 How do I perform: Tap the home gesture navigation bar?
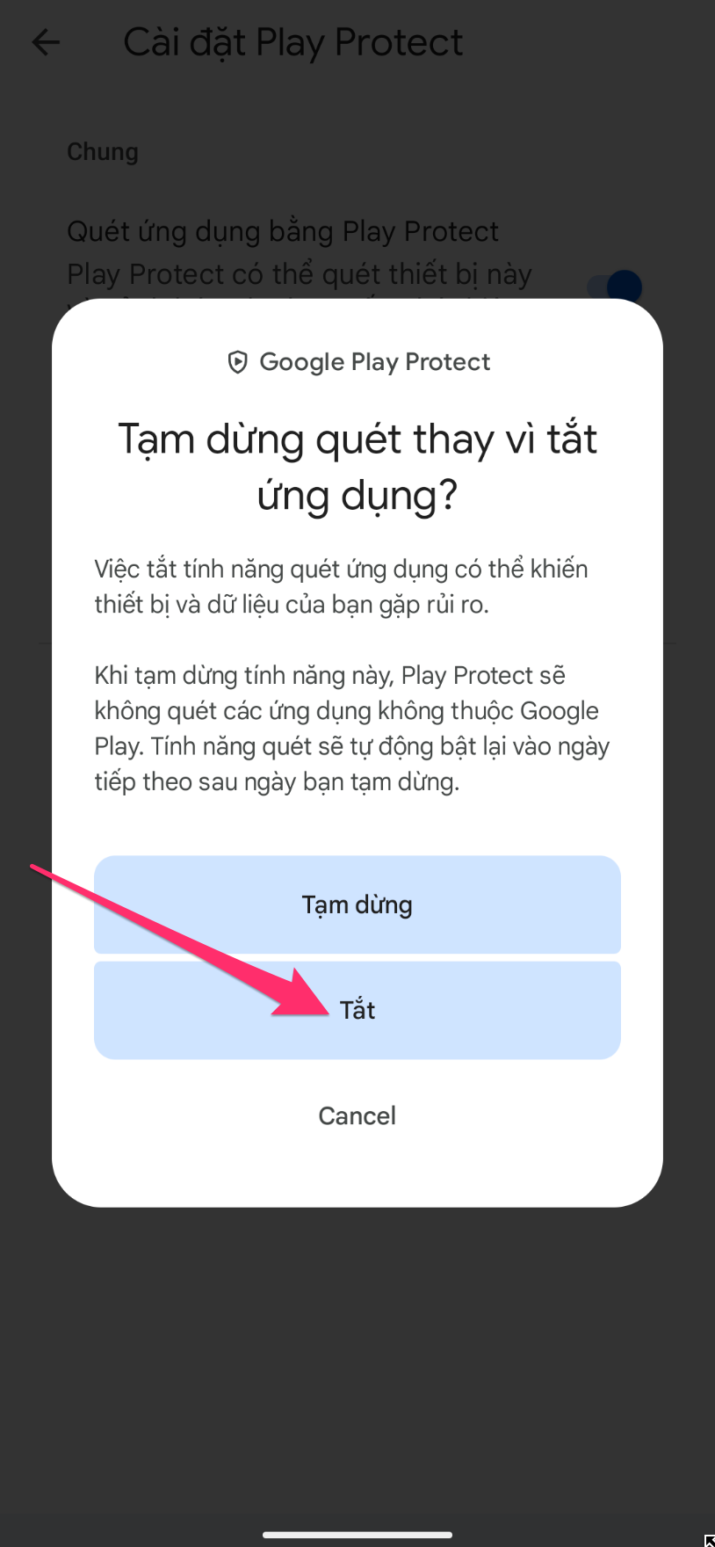357,1535
